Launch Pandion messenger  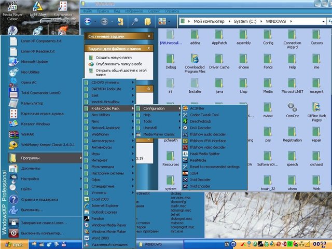coord(109,218)
